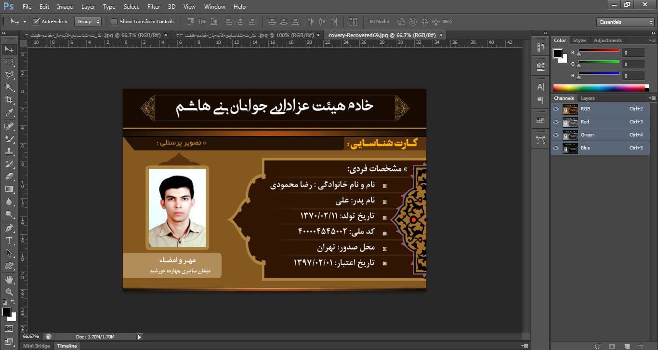Toggle the Blue channel visibility
The width and height of the screenshot is (658, 350).
(x=556, y=148)
